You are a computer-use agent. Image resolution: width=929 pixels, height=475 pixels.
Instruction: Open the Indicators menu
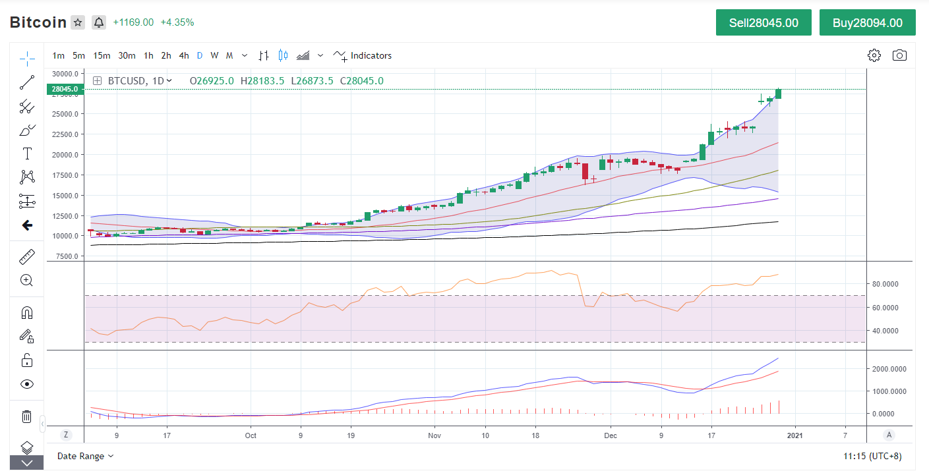click(x=363, y=55)
